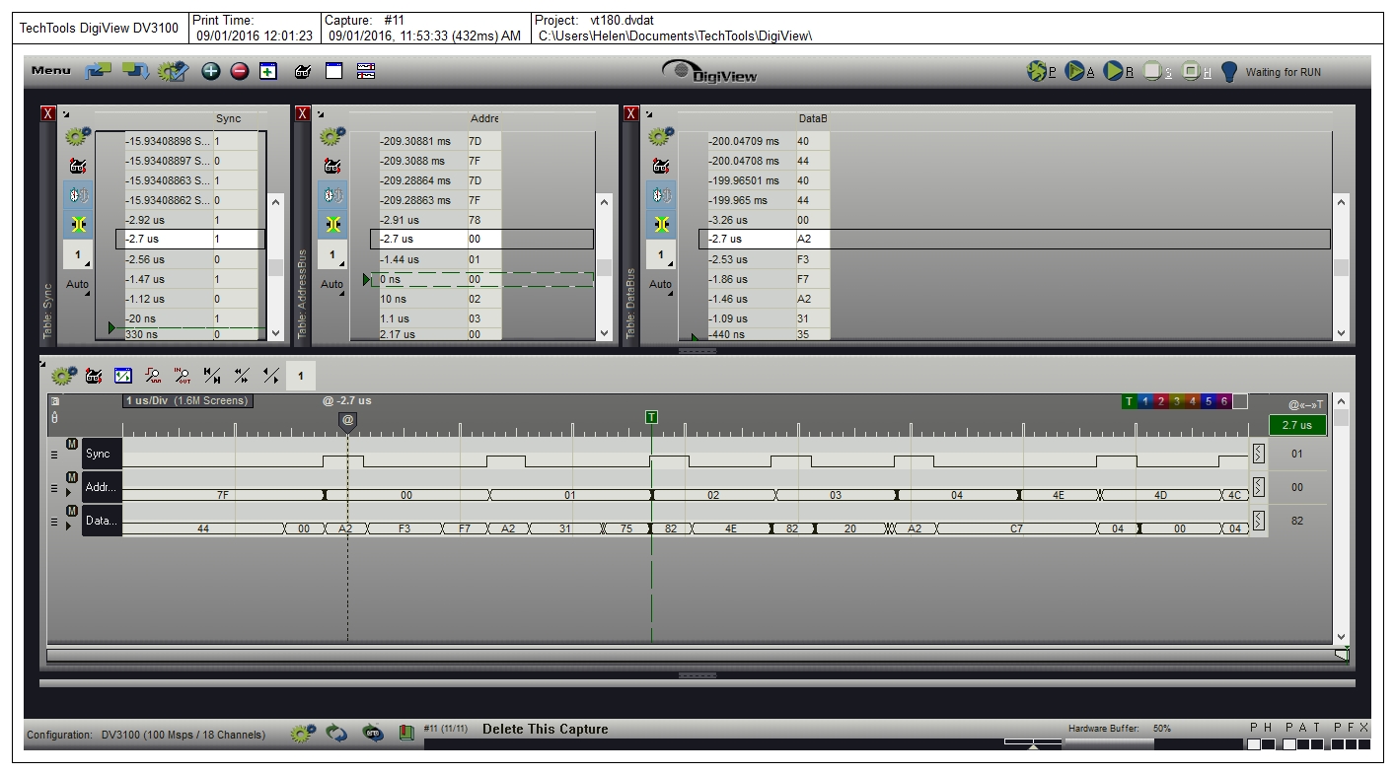
Task: Open waveform view gear settings
Action: coord(64,375)
